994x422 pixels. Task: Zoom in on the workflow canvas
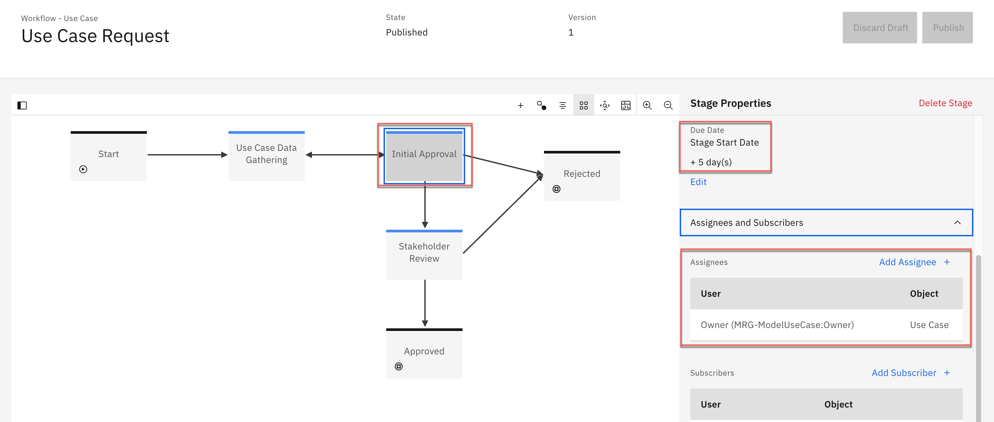[x=647, y=105]
